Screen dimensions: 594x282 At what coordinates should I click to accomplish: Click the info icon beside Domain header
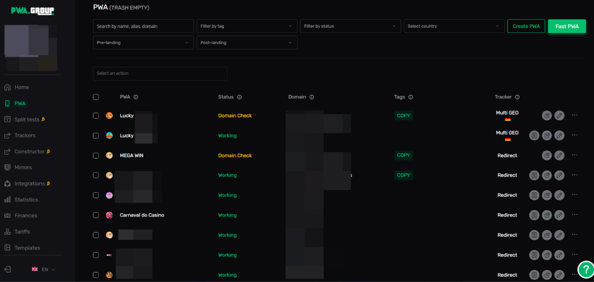click(x=312, y=97)
